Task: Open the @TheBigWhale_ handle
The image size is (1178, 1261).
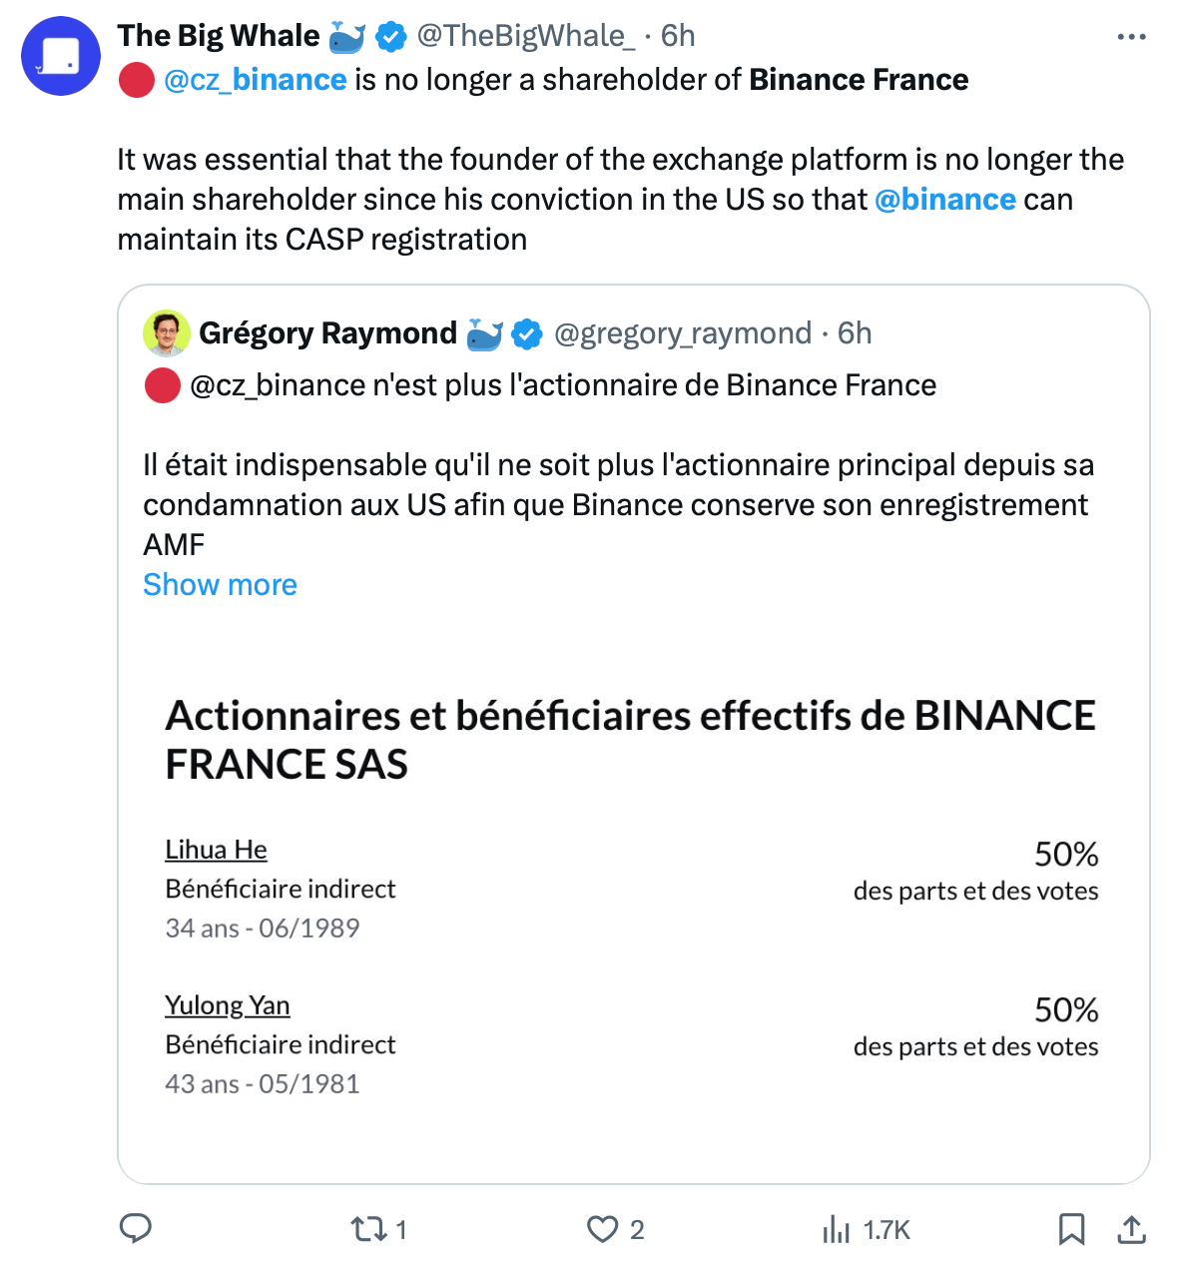Action: pos(525,36)
